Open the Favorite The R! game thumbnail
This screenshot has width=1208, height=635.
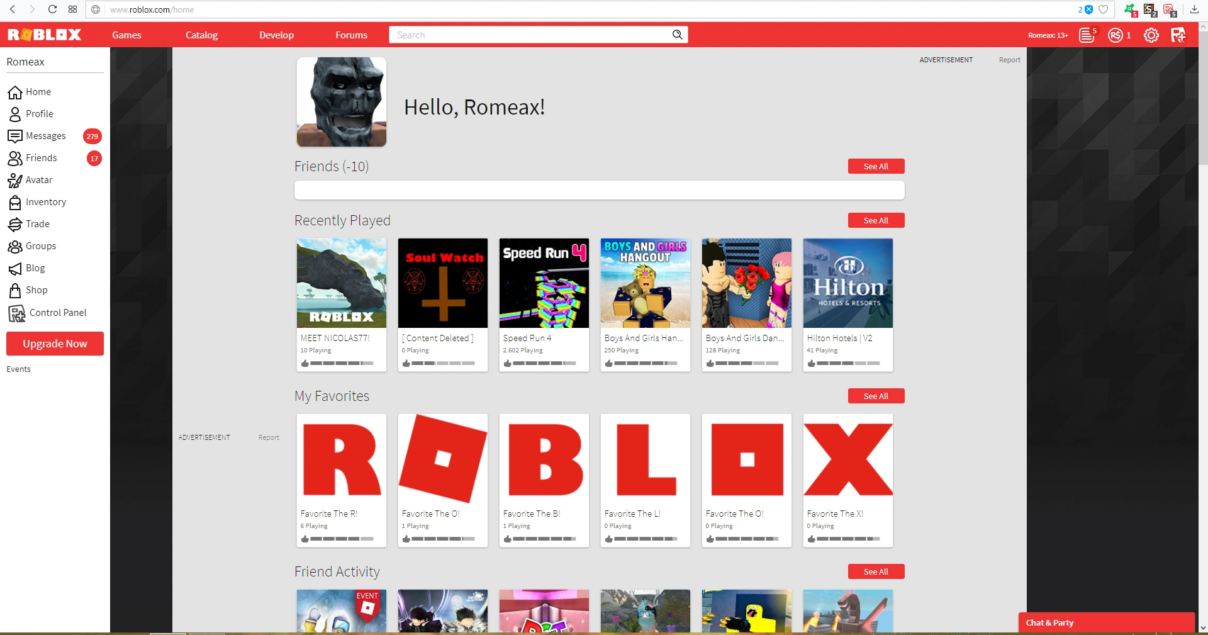point(342,459)
